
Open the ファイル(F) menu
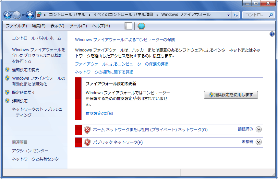click(x=17, y=26)
